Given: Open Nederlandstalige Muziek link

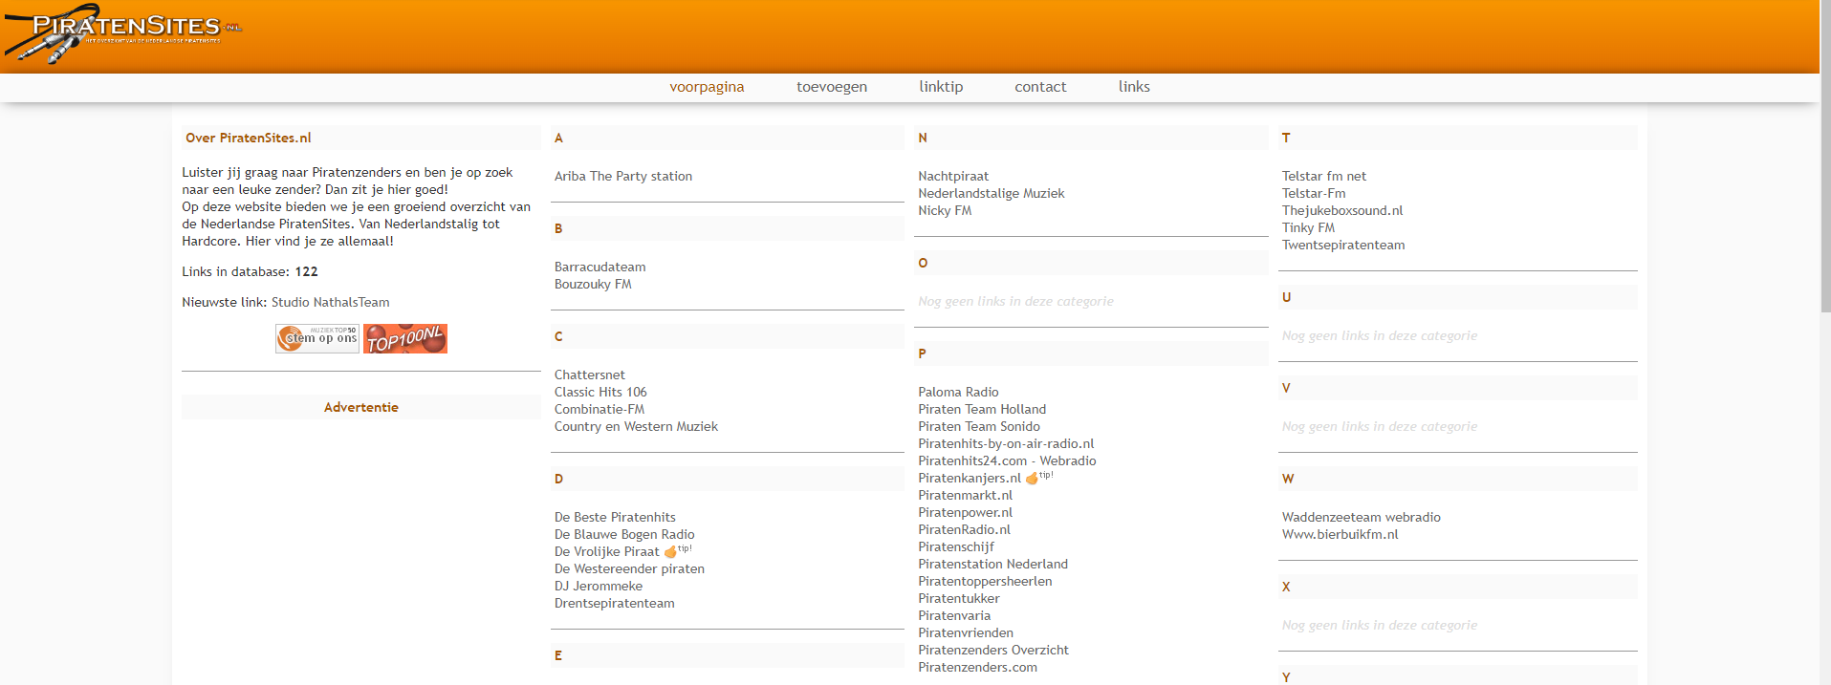Looking at the screenshot, I should point(991,193).
